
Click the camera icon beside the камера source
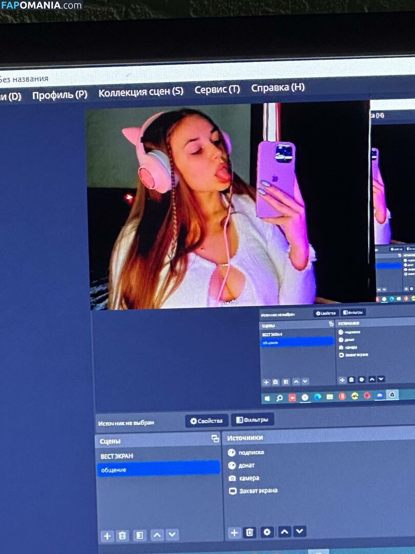[x=232, y=478]
